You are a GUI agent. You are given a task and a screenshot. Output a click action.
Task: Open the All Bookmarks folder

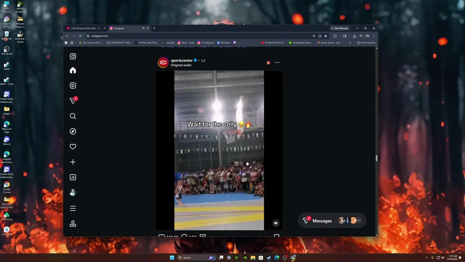coord(366,43)
